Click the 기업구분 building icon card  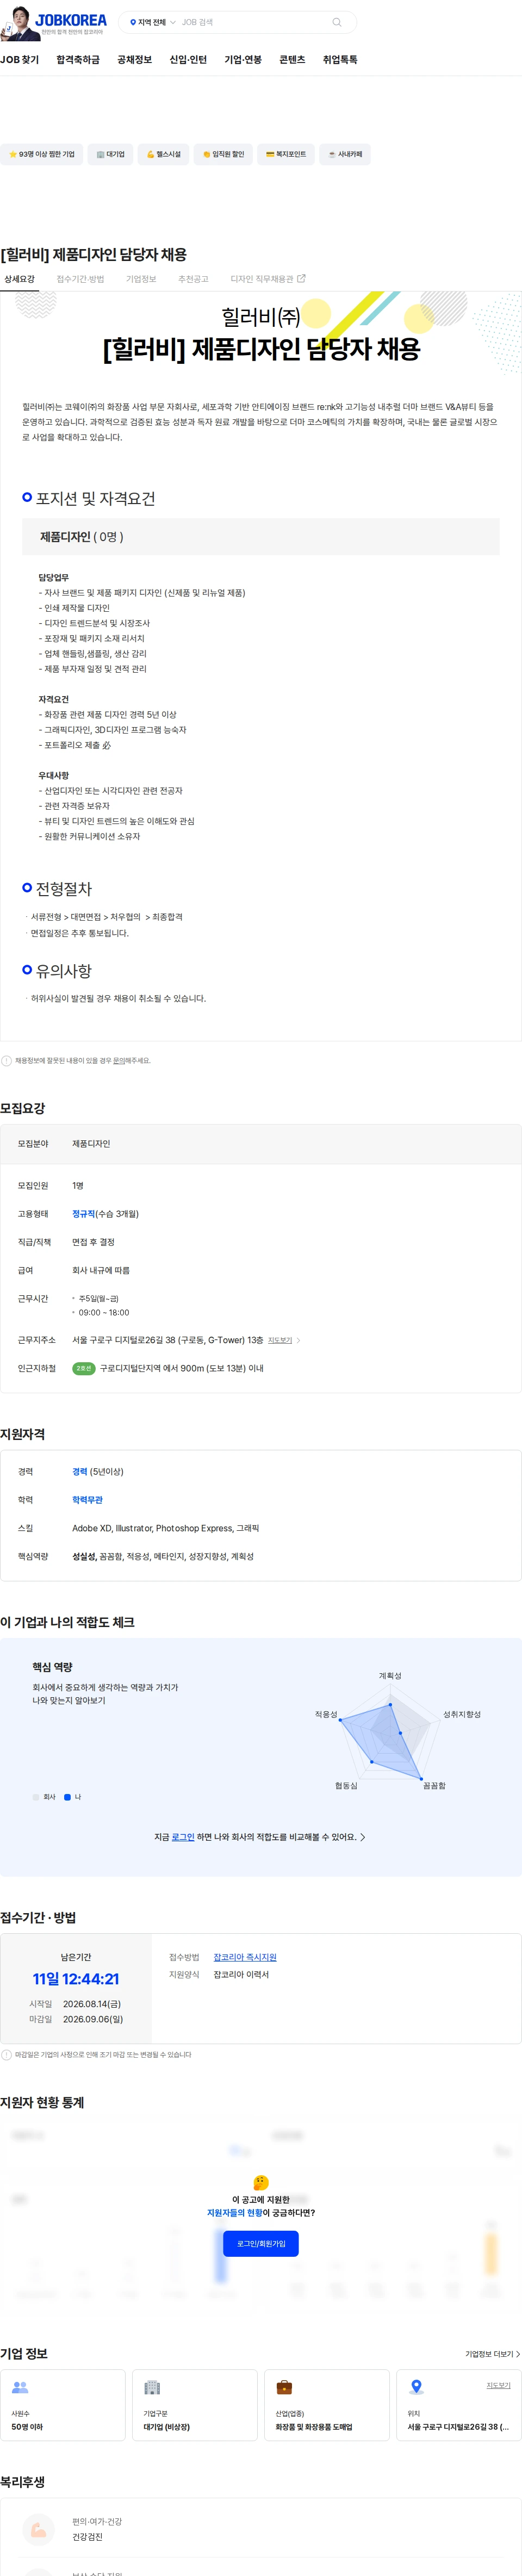[x=194, y=2405]
